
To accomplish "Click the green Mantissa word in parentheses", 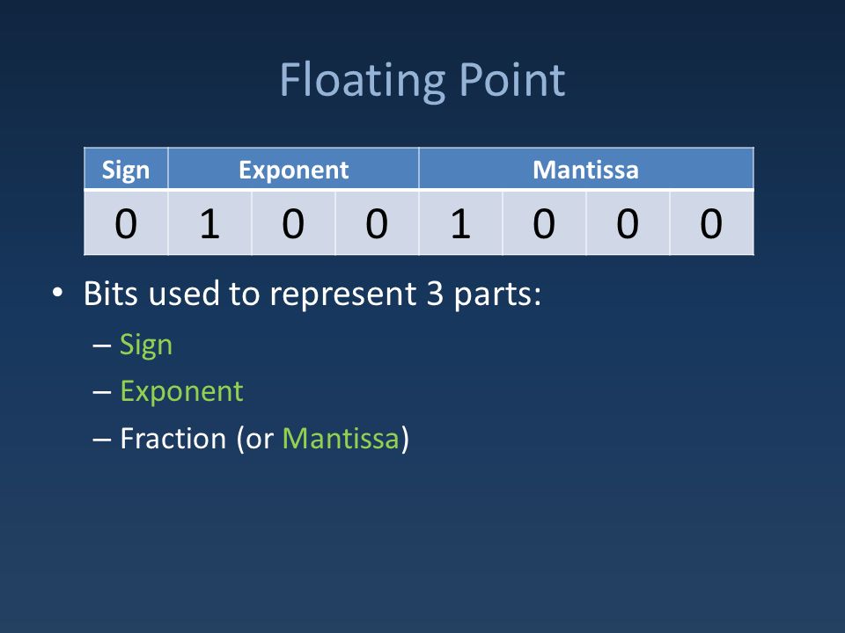I will pos(341,438).
